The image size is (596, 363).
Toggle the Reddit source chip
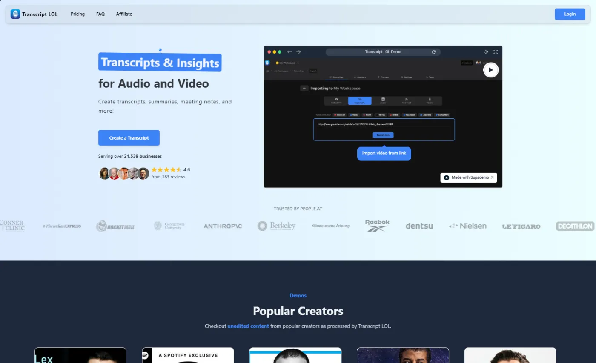click(x=394, y=115)
